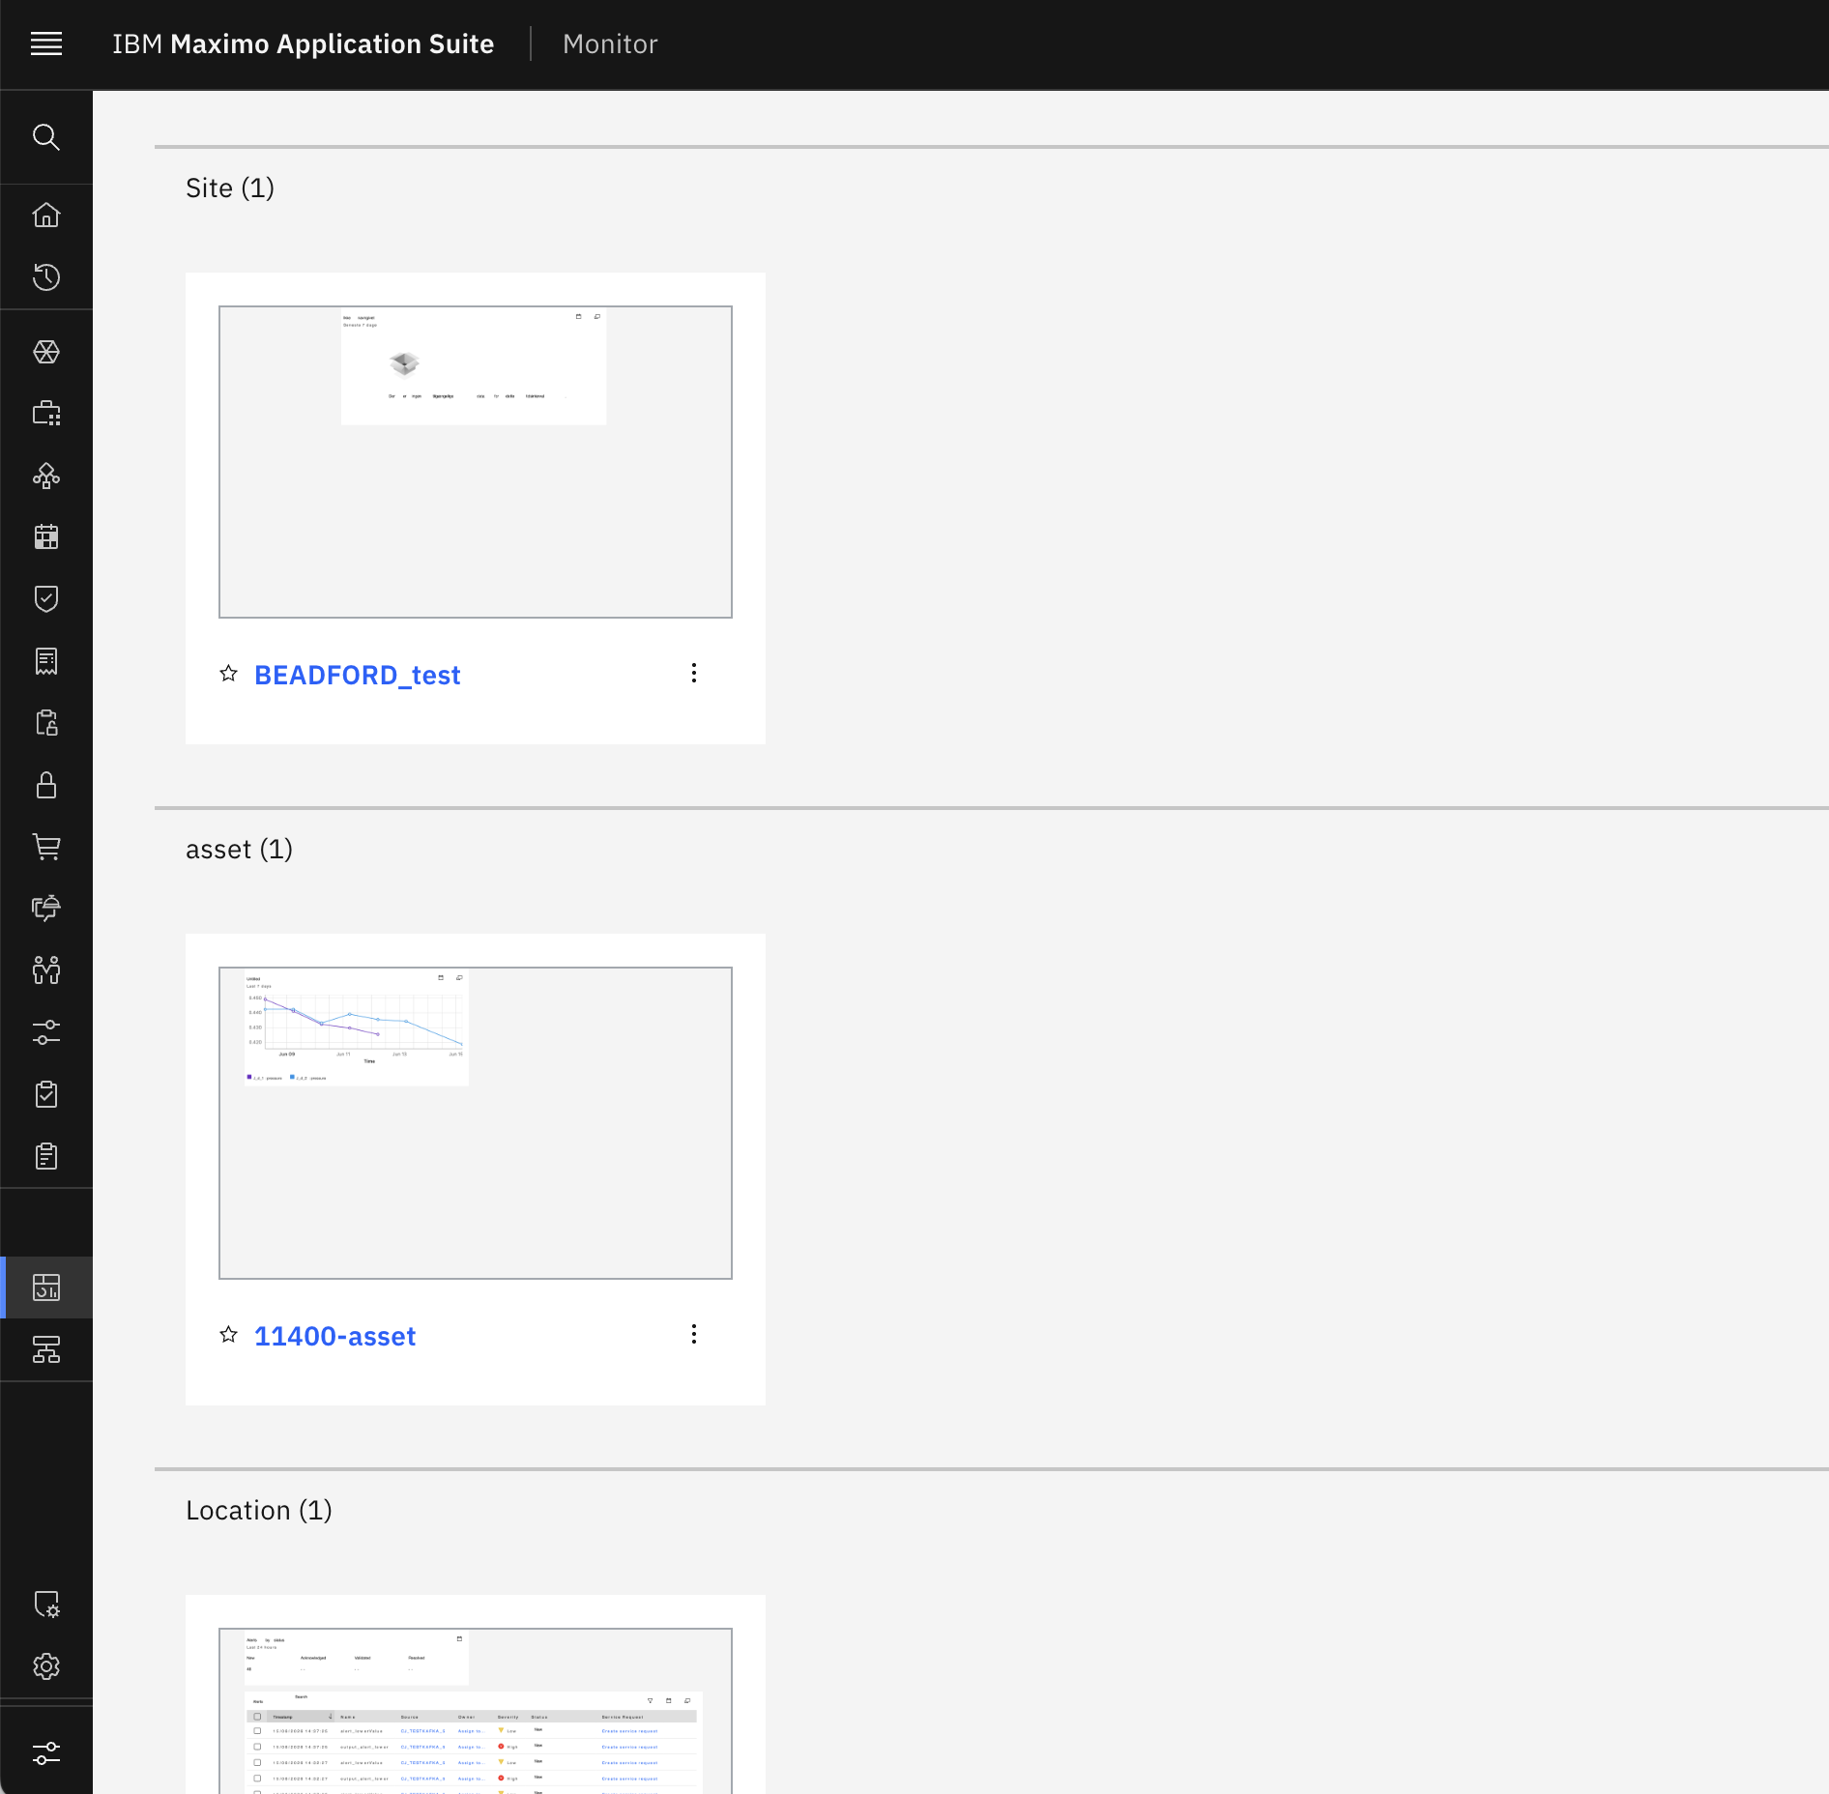Viewport: 1829px width, 1794px height.
Task: Open the BEADFORD_test preview thumbnail
Action: (x=476, y=462)
